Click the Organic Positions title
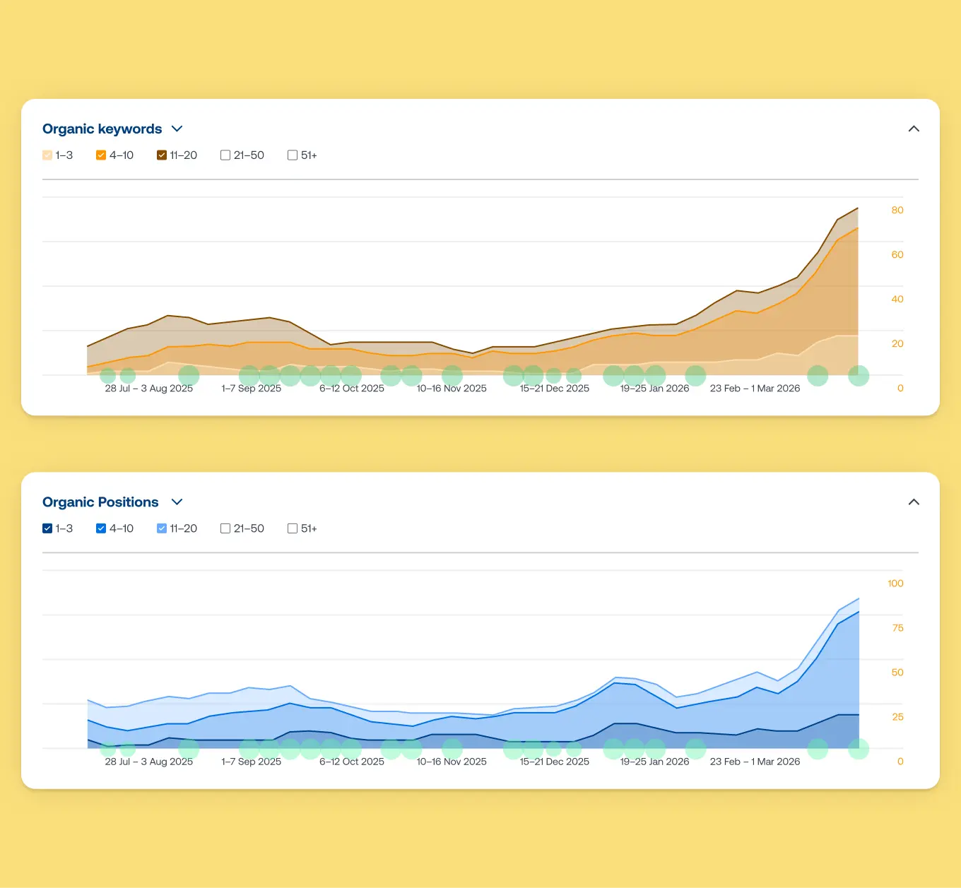Image resolution: width=961 pixels, height=888 pixels. point(100,502)
